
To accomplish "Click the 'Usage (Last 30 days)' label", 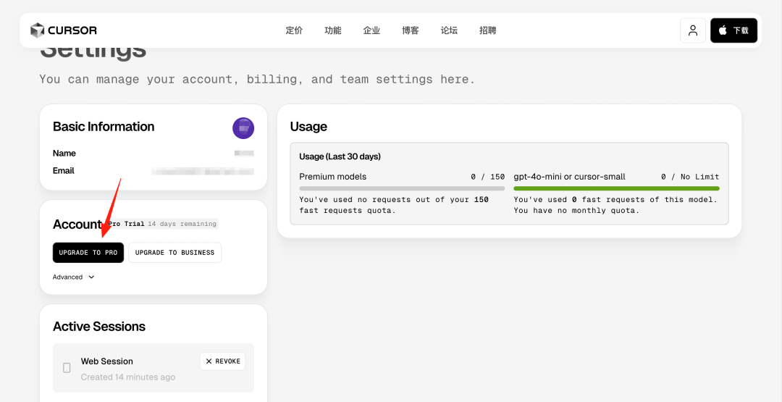I will coord(340,156).
